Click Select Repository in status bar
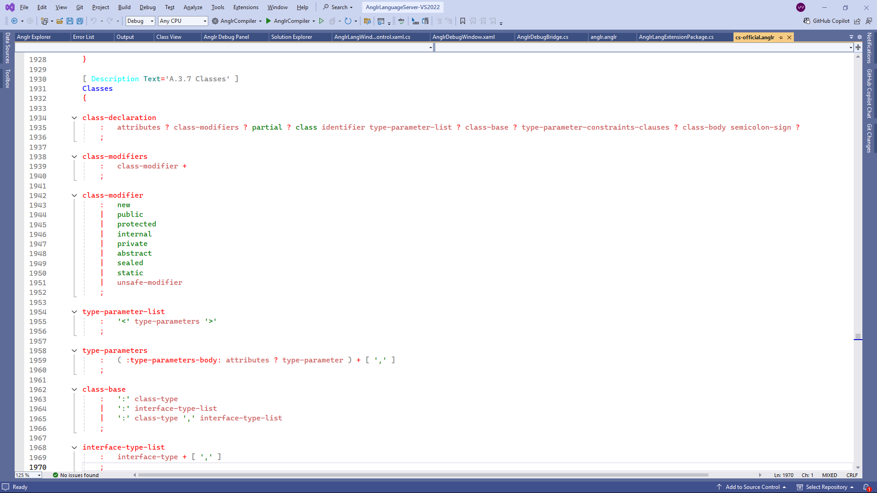This screenshot has width=877, height=493. (825, 487)
